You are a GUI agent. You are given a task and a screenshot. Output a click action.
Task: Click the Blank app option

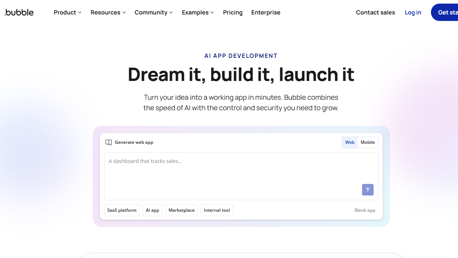pos(365,210)
